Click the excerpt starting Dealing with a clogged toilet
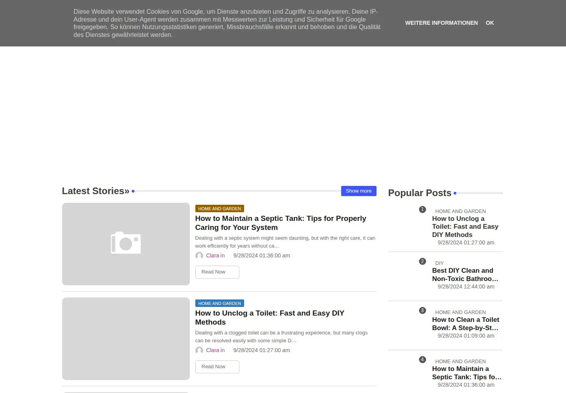 click(x=281, y=337)
